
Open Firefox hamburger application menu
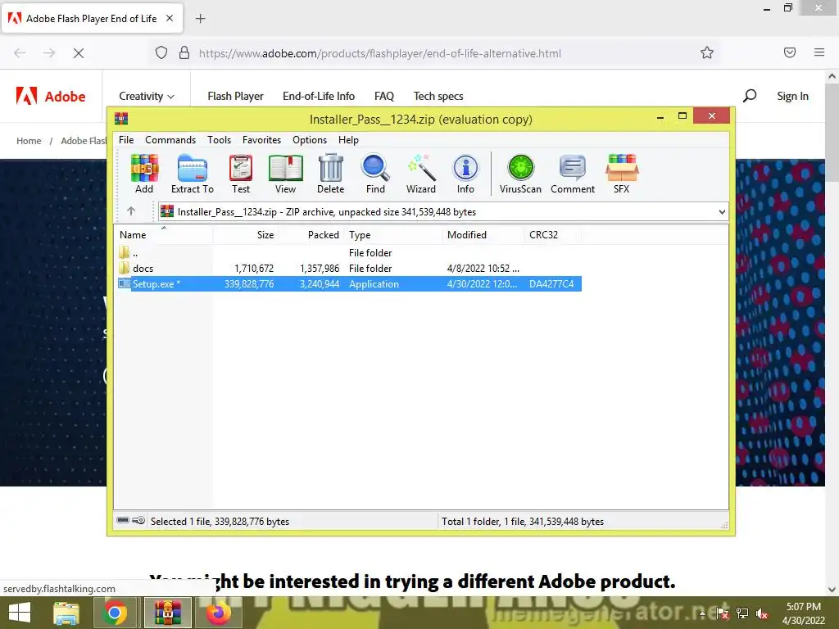click(x=819, y=52)
